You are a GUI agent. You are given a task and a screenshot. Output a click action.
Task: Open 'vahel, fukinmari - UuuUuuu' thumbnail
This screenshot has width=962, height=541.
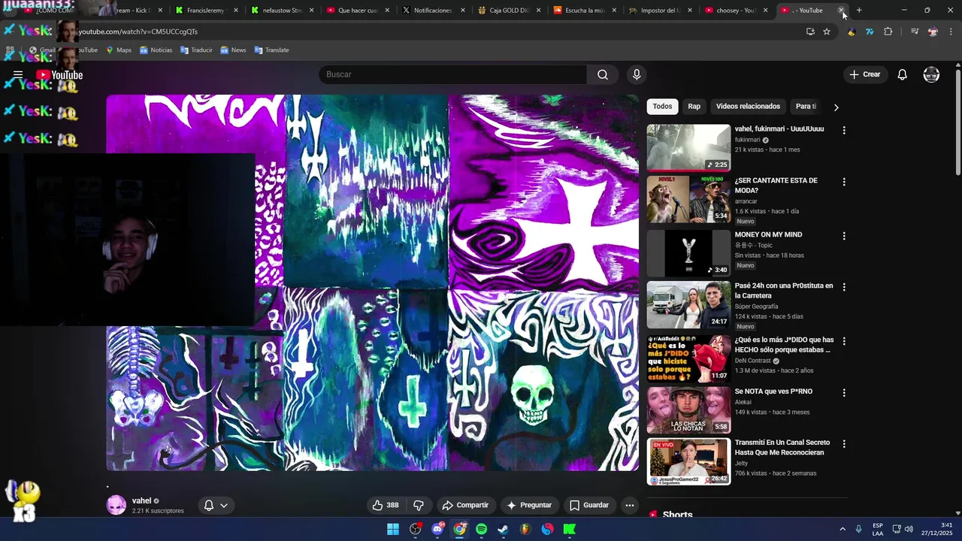[x=688, y=148]
